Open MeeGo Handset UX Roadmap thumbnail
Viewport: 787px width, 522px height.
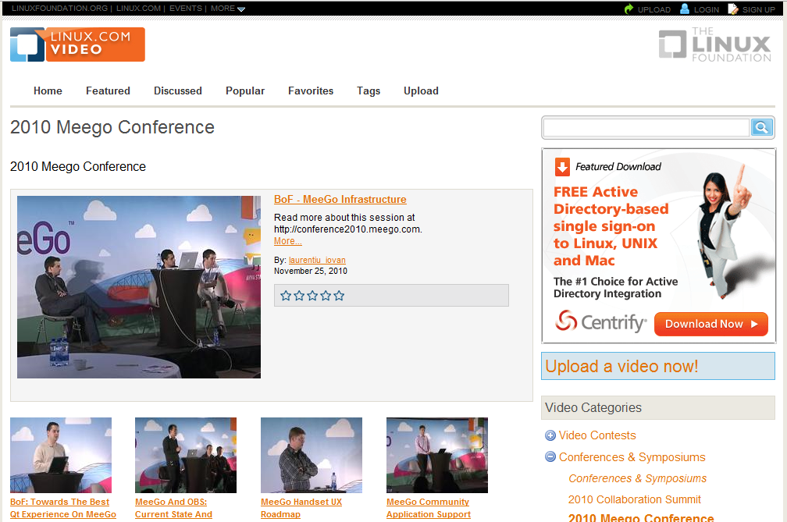click(x=312, y=455)
